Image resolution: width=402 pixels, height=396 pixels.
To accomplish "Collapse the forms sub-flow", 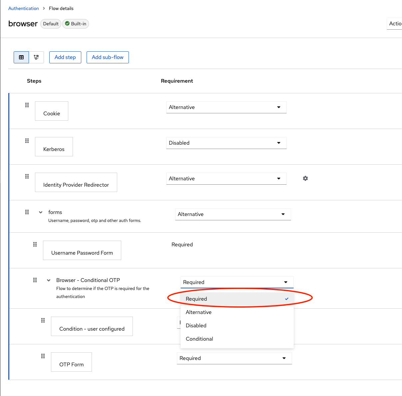I will click(x=41, y=212).
